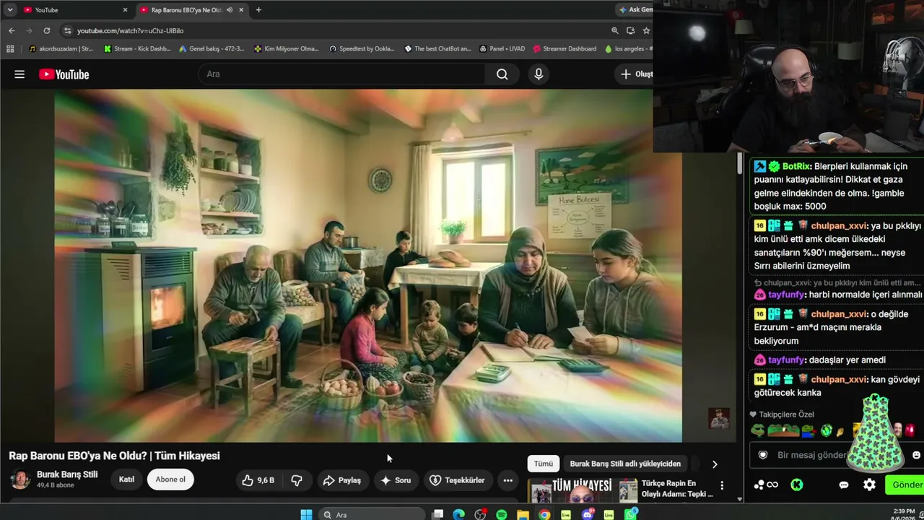Open the more actions three-dot menu under the video
Screen dimensions: 924x520
508,480
